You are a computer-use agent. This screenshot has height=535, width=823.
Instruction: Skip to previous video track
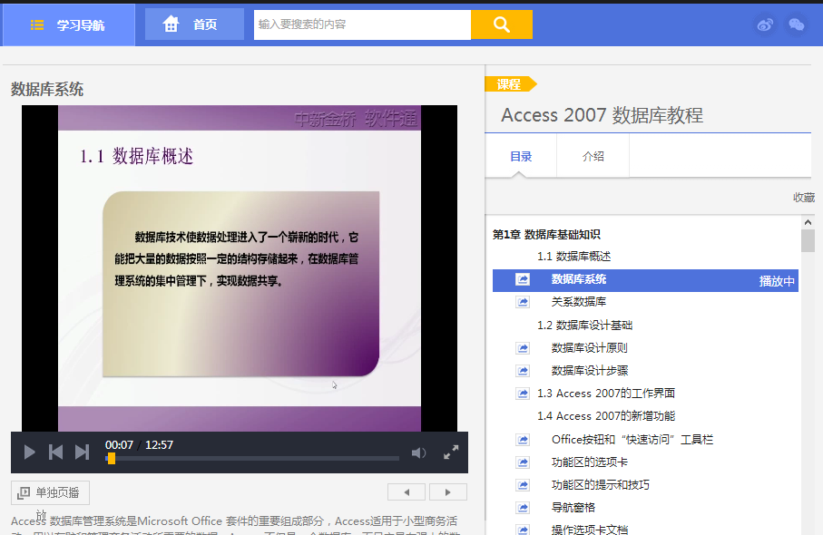tap(55, 452)
